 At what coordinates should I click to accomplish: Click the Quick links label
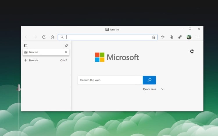(x=149, y=89)
